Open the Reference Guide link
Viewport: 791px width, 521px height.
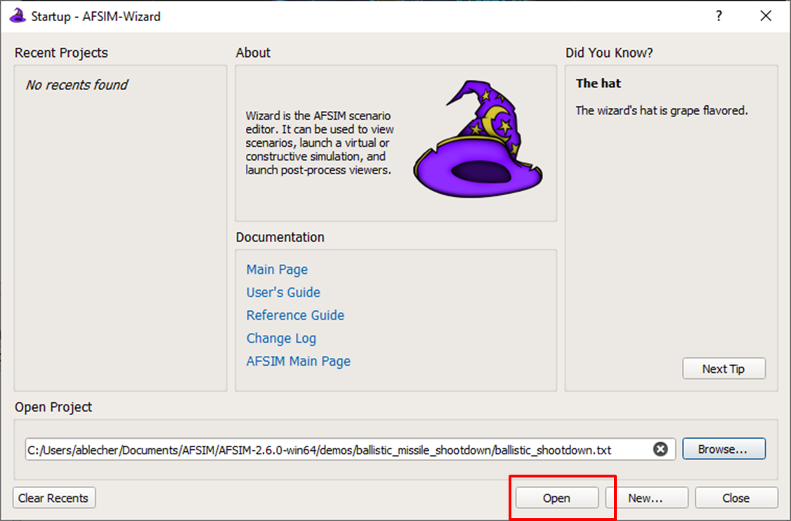295,315
